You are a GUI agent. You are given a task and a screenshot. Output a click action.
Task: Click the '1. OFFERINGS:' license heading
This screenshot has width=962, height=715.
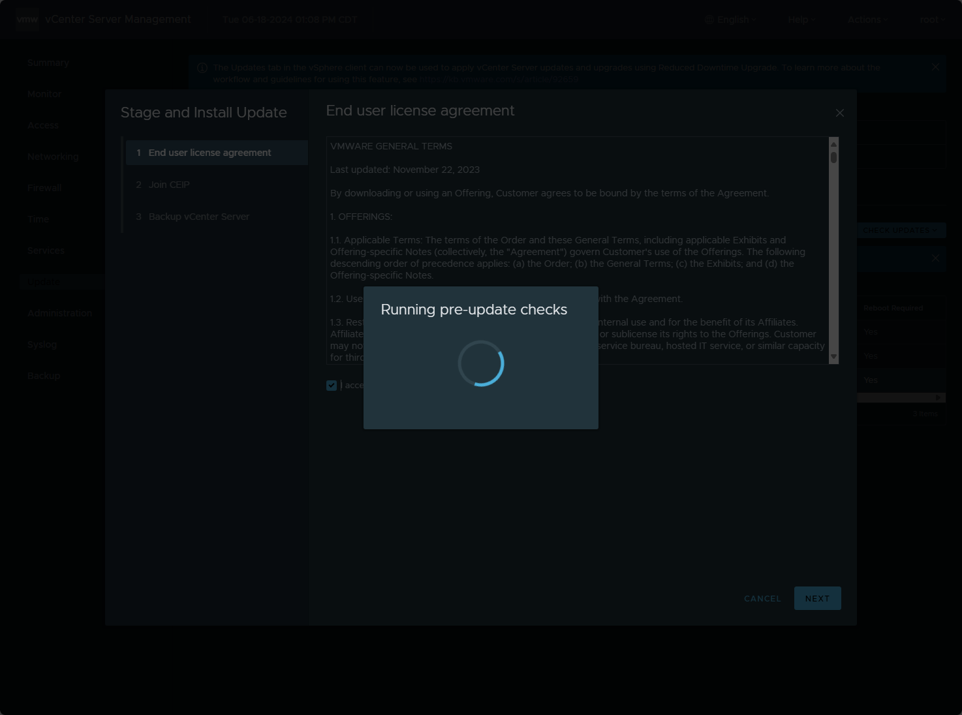click(x=361, y=217)
